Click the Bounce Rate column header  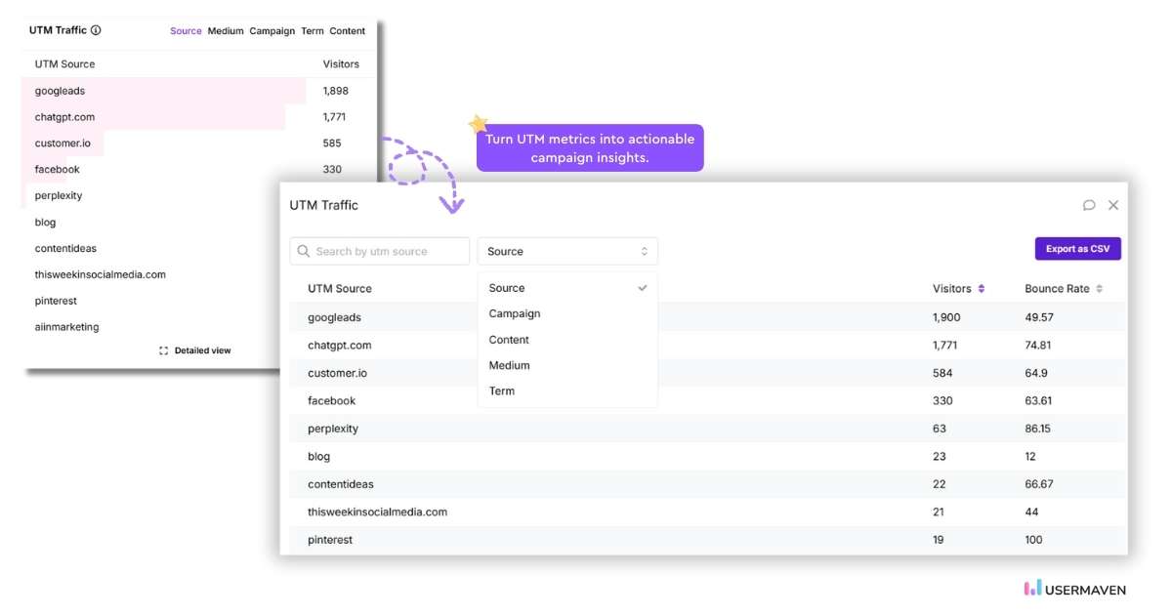point(1057,289)
